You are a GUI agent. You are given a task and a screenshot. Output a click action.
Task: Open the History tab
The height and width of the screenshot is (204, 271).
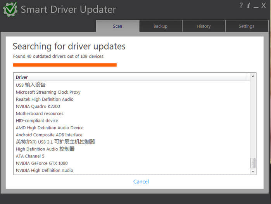[x=204, y=26]
